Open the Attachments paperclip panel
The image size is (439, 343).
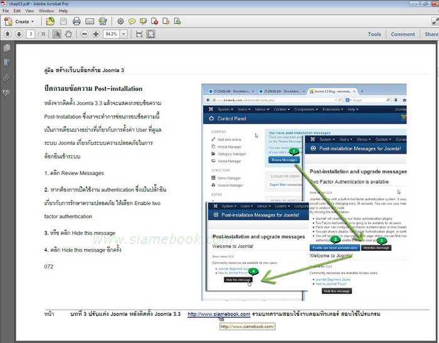click(7, 77)
